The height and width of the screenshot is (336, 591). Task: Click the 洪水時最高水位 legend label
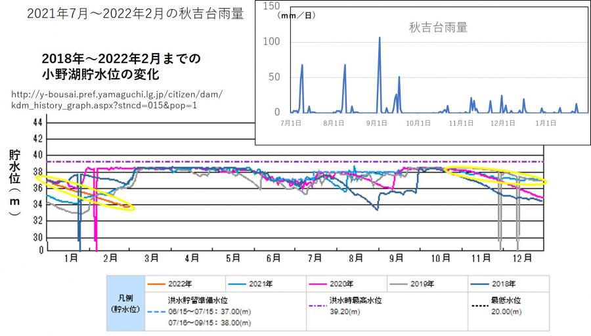coord(355,301)
